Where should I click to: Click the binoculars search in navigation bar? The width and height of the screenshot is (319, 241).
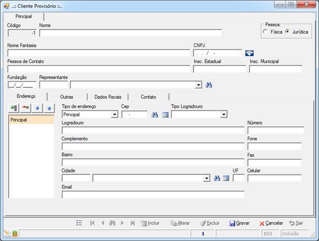(x=112, y=223)
